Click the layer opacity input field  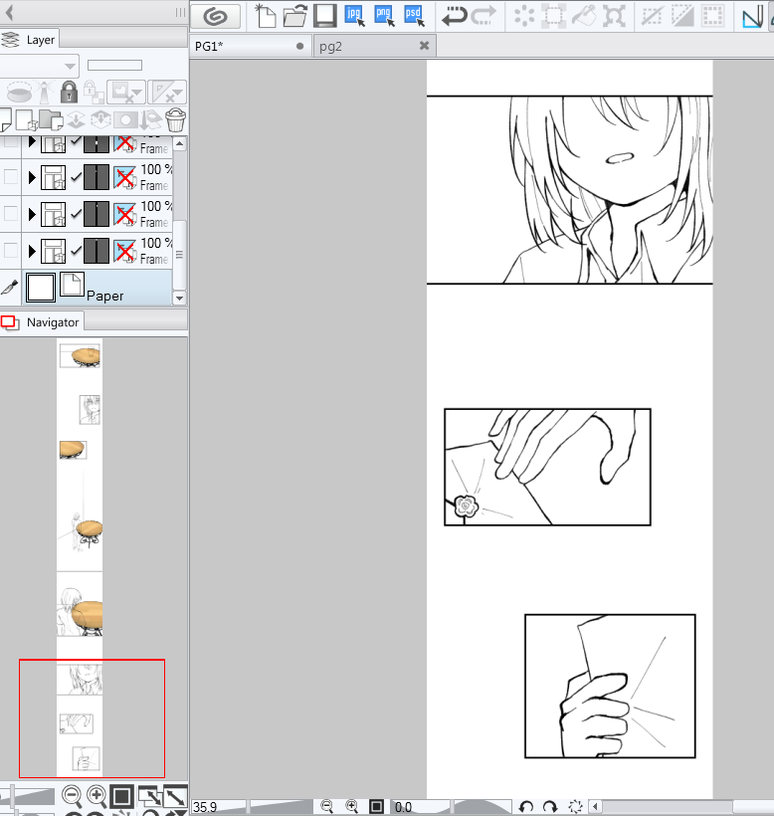click(x=114, y=65)
